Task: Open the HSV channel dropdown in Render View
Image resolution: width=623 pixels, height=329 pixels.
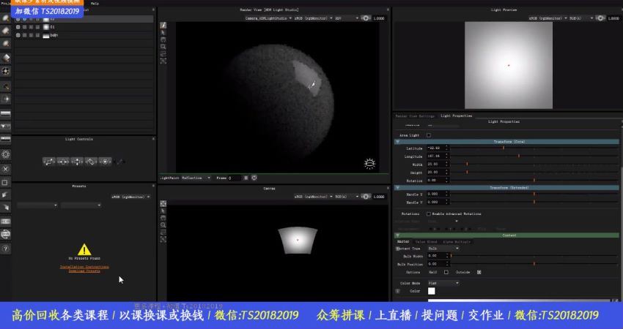Action: (347, 18)
